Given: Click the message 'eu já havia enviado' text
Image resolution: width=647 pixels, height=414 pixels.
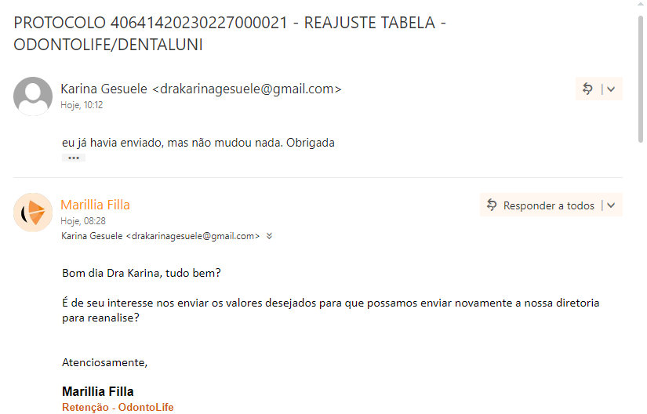Looking at the screenshot, I should [x=198, y=143].
